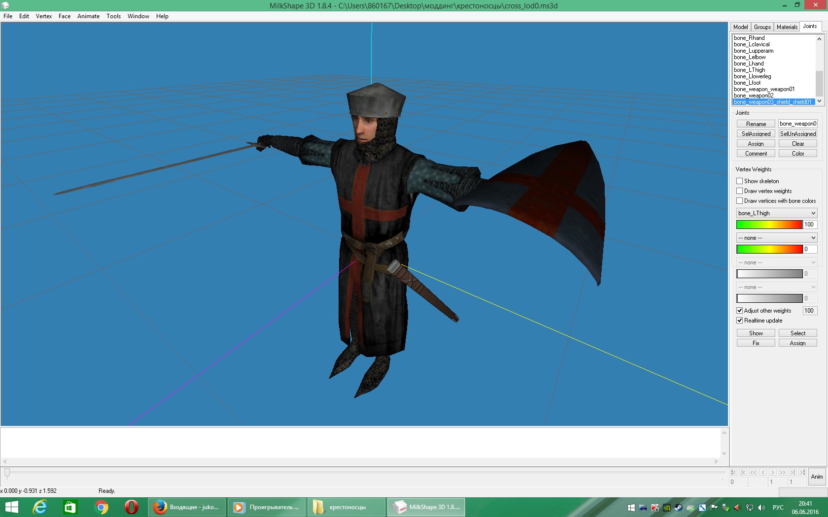The width and height of the screenshot is (828, 517).
Task: Open the File menu
Action: coord(8,16)
